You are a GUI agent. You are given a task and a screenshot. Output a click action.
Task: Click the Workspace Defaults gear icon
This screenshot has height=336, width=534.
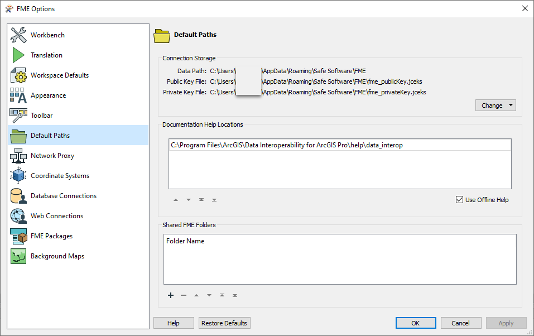[18, 75]
